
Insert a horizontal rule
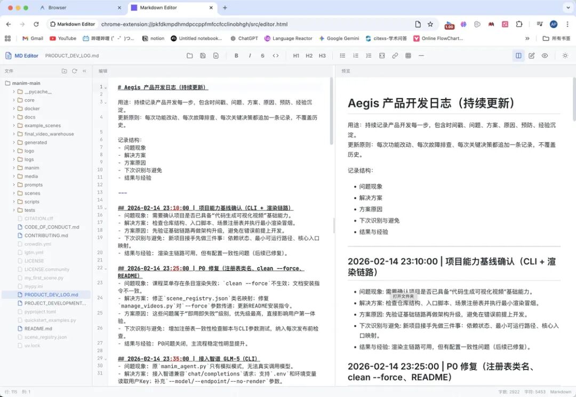pyautogui.click(x=421, y=55)
